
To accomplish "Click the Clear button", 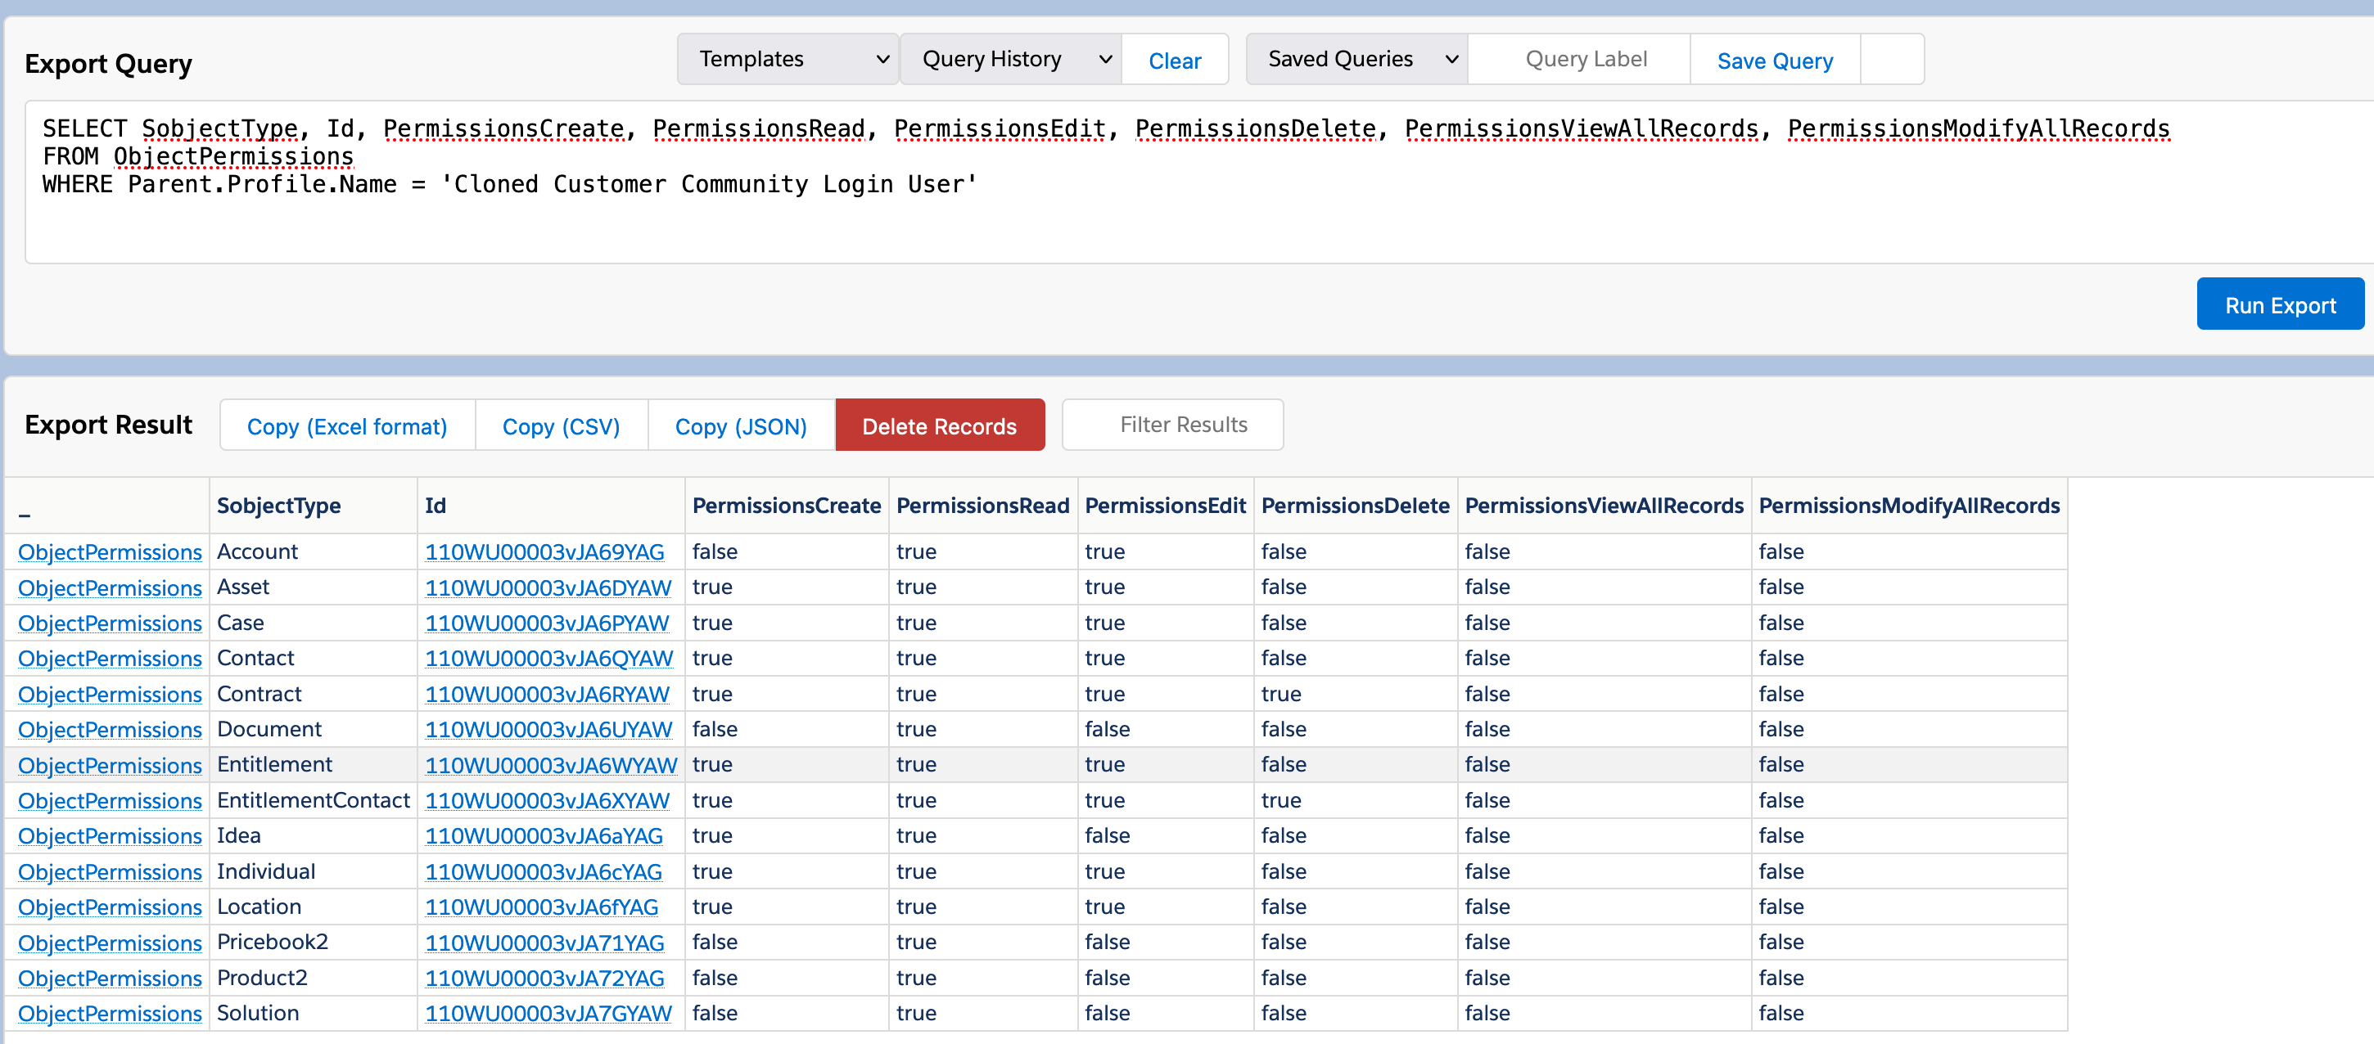I will 1174,61.
